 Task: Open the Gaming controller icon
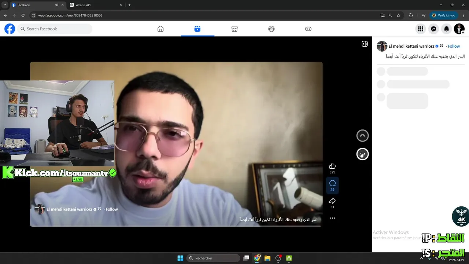click(x=309, y=29)
